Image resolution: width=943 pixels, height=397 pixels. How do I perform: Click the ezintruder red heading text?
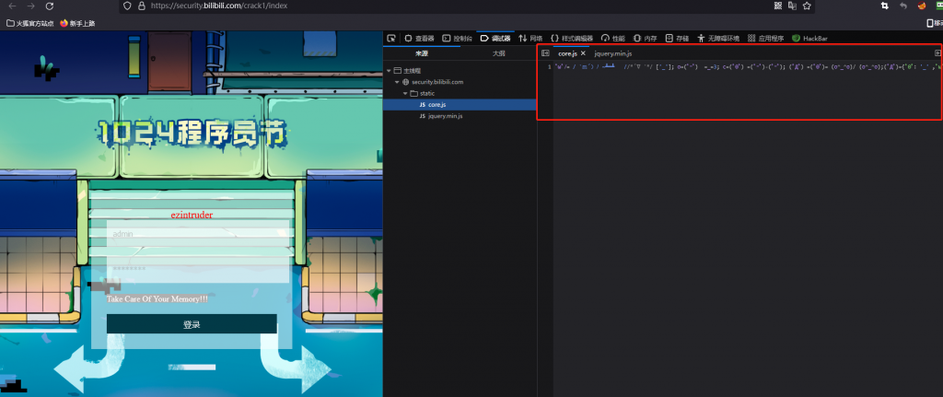192,214
